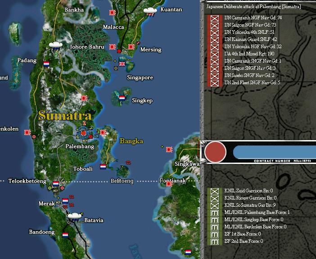Select the HCF marker under Palembang crosshair
Screen dimensions: 316x259
tap(85, 141)
